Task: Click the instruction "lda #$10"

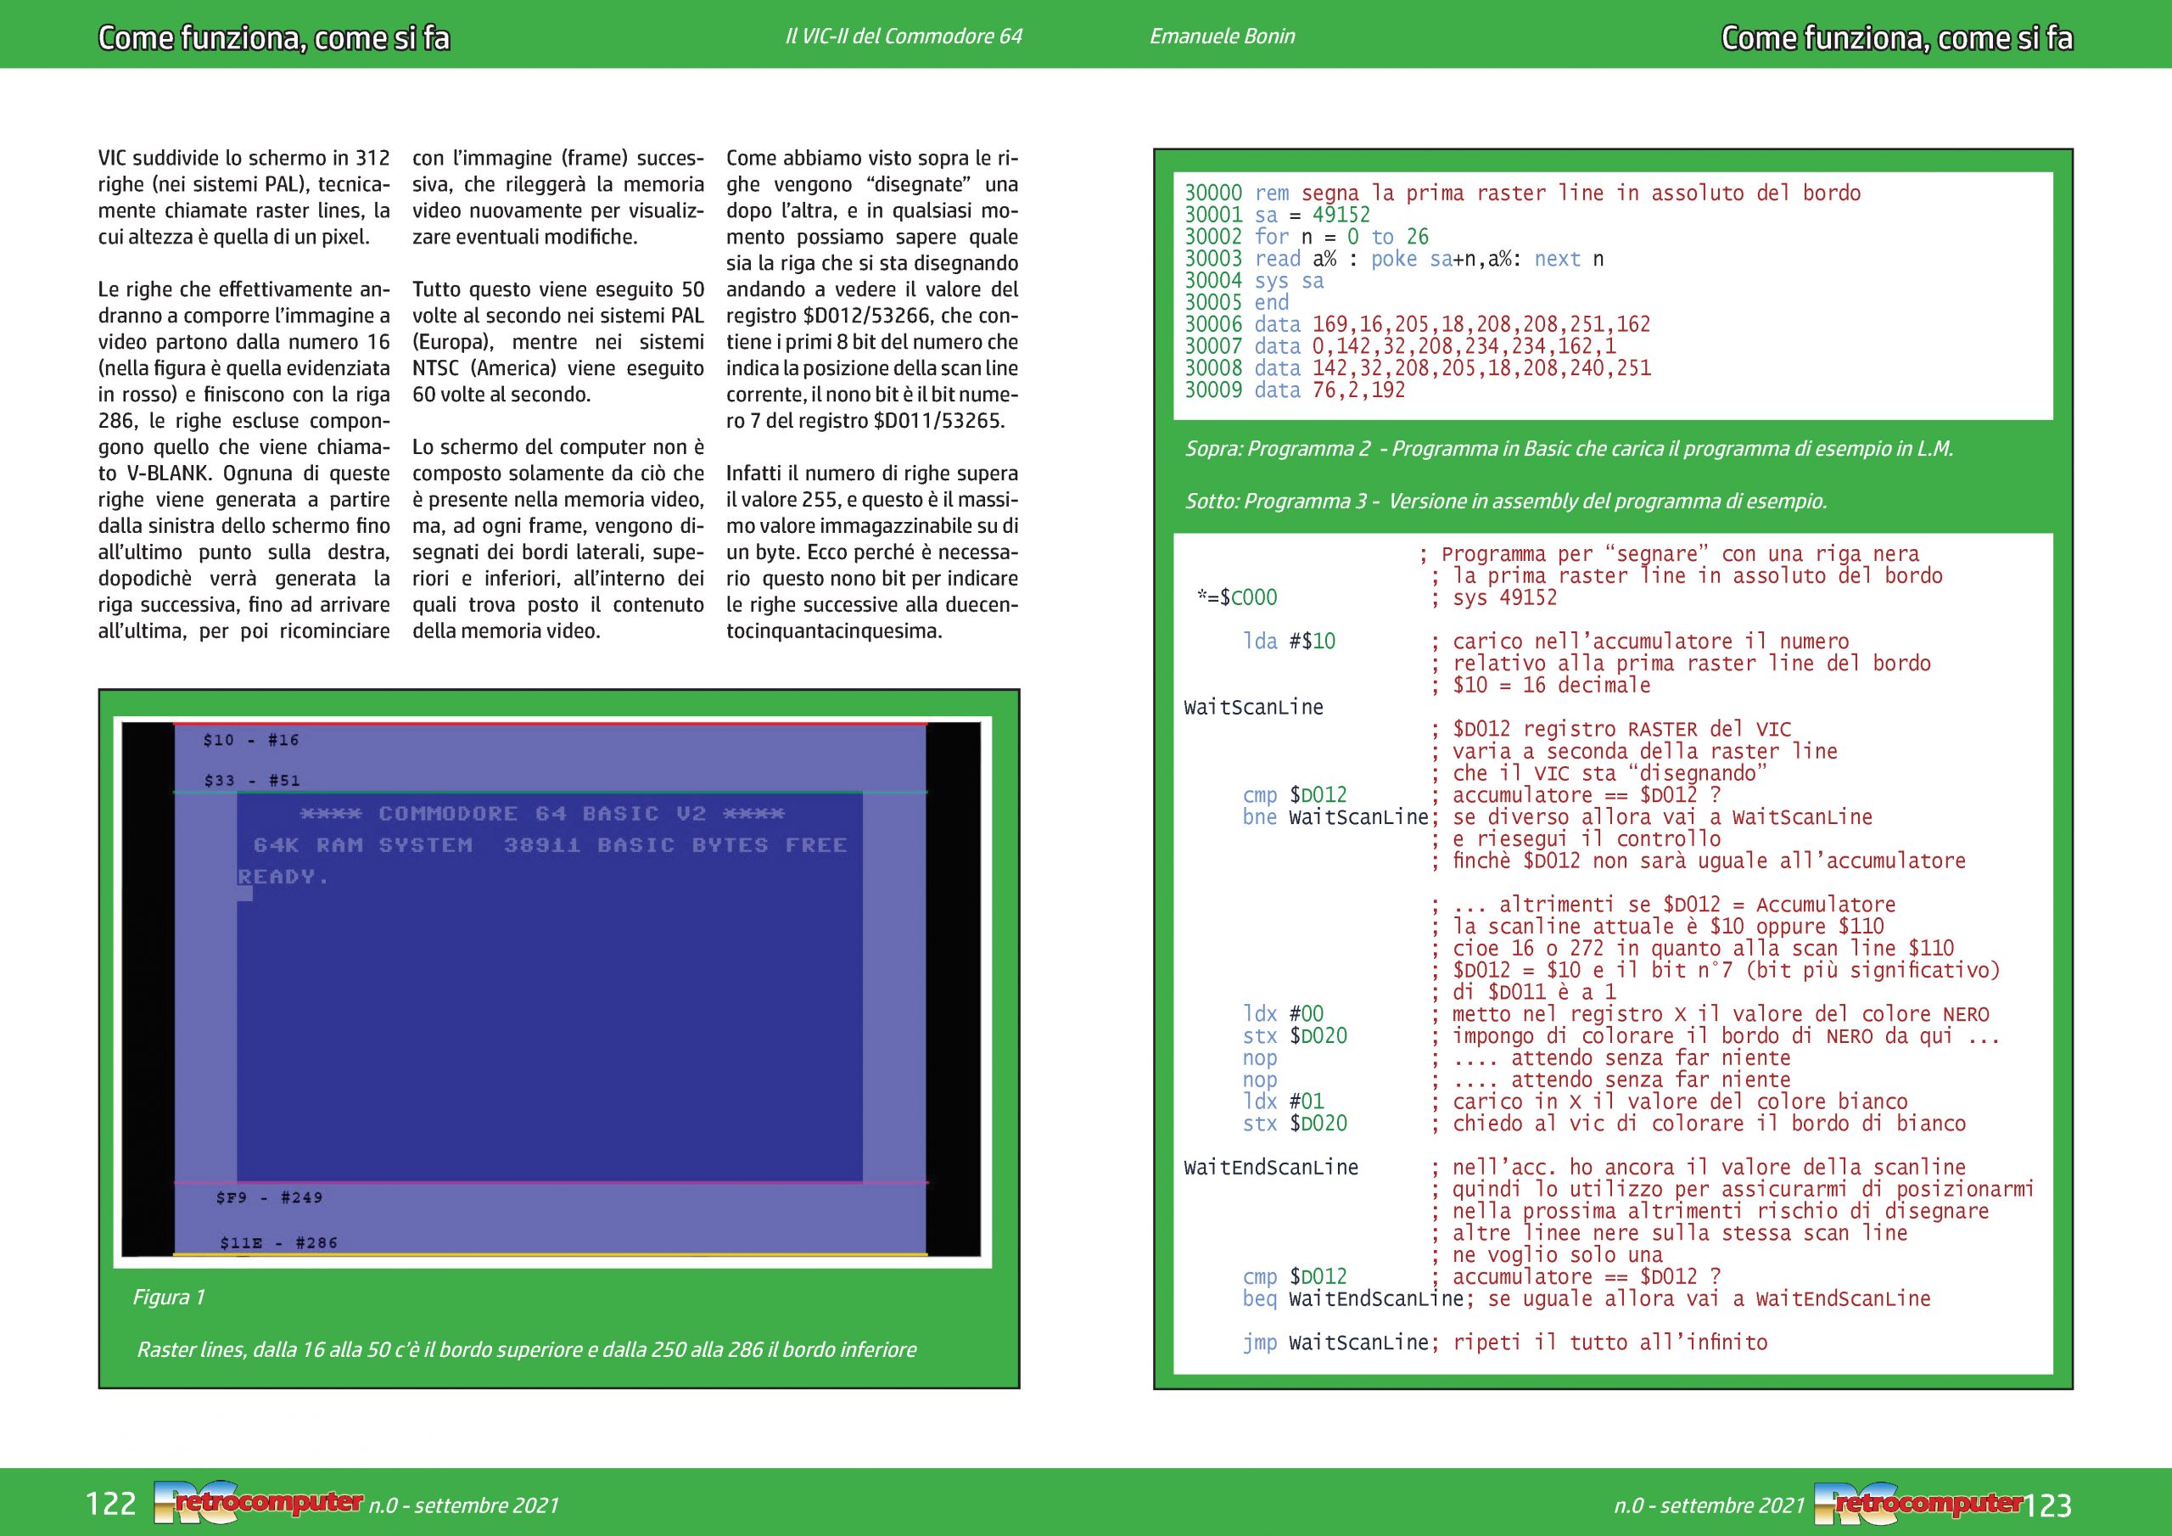Action: [x=1289, y=642]
